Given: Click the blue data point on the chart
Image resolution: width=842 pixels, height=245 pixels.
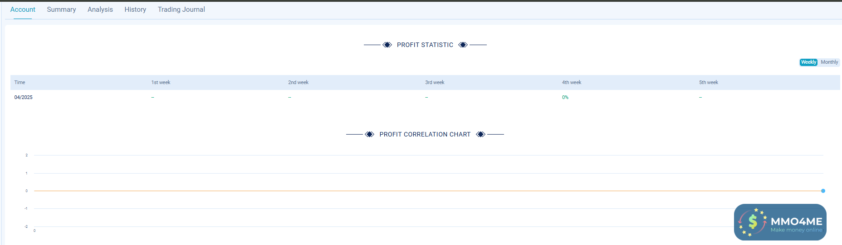Looking at the screenshot, I should (x=823, y=191).
